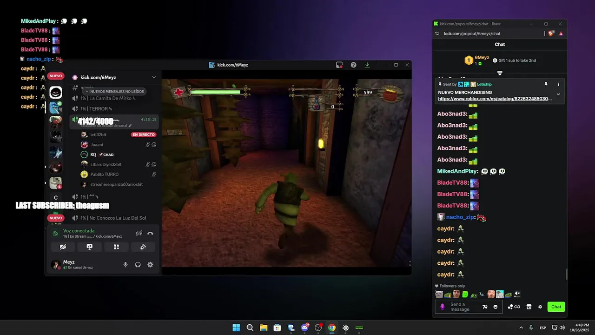Insert white cat emote from quick emotes
Viewport: 595px width, 335px height.
(x=439, y=294)
